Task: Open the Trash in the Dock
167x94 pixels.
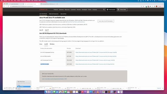Action: 121,92
